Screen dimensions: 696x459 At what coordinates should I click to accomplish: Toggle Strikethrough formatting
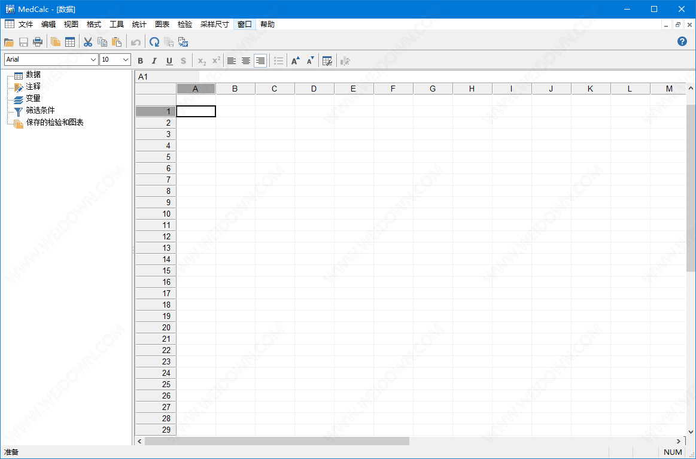click(x=183, y=61)
